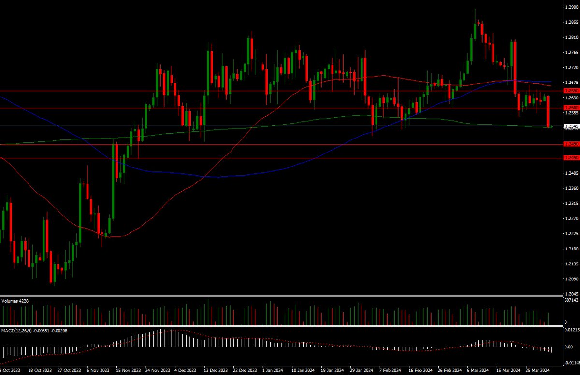This screenshot has height=375, width=580.
Task: Click the 19 Jan 2024 date label
Action: click(x=332, y=371)
